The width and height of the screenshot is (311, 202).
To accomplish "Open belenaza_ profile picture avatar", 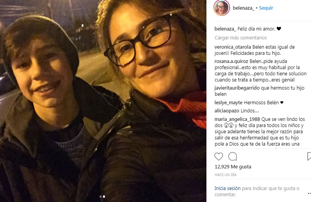I will 221,8.
